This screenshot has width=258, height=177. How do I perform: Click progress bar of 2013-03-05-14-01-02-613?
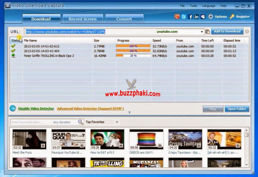pos(133,46)
